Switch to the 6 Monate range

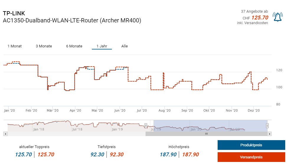point(74,46)
